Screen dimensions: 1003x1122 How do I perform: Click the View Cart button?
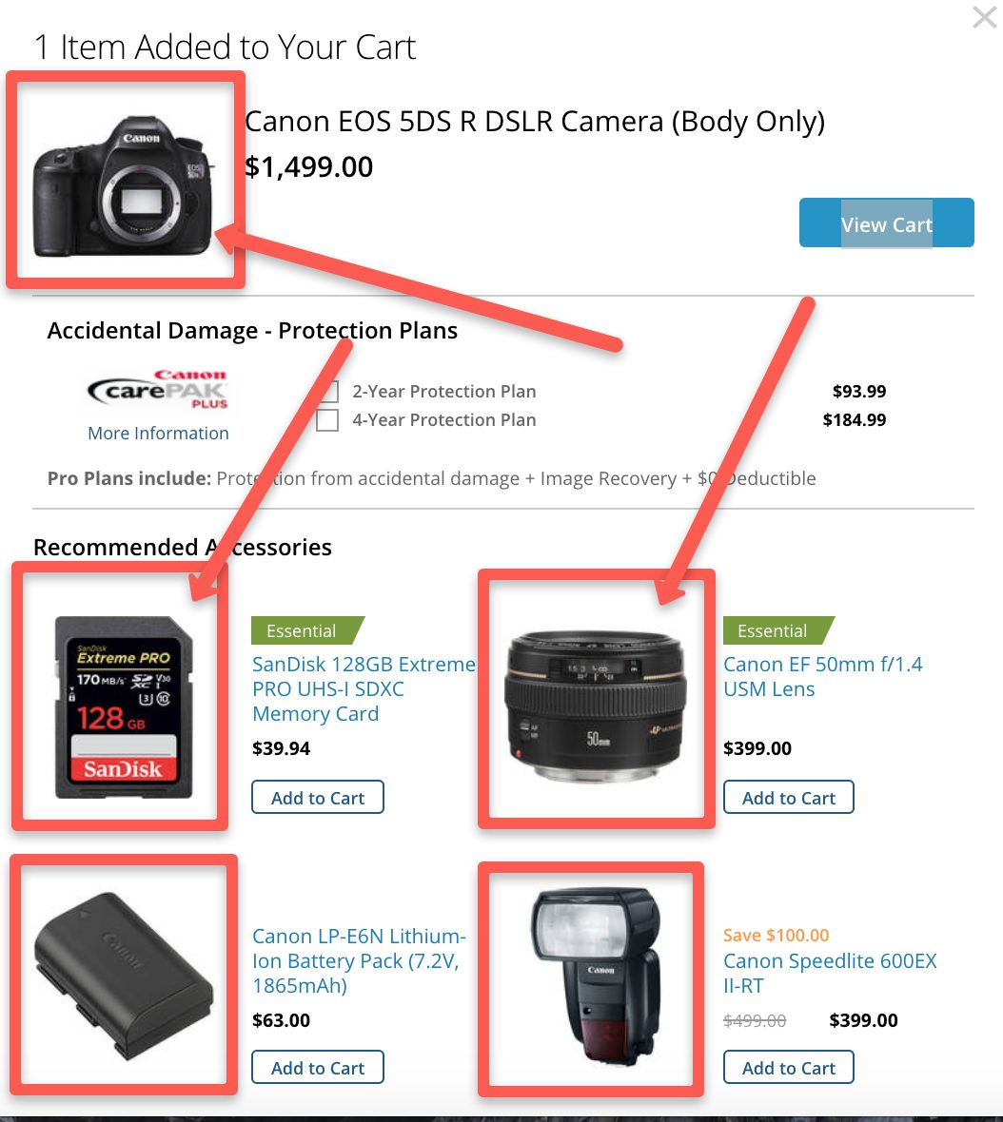tap(886, 222)
